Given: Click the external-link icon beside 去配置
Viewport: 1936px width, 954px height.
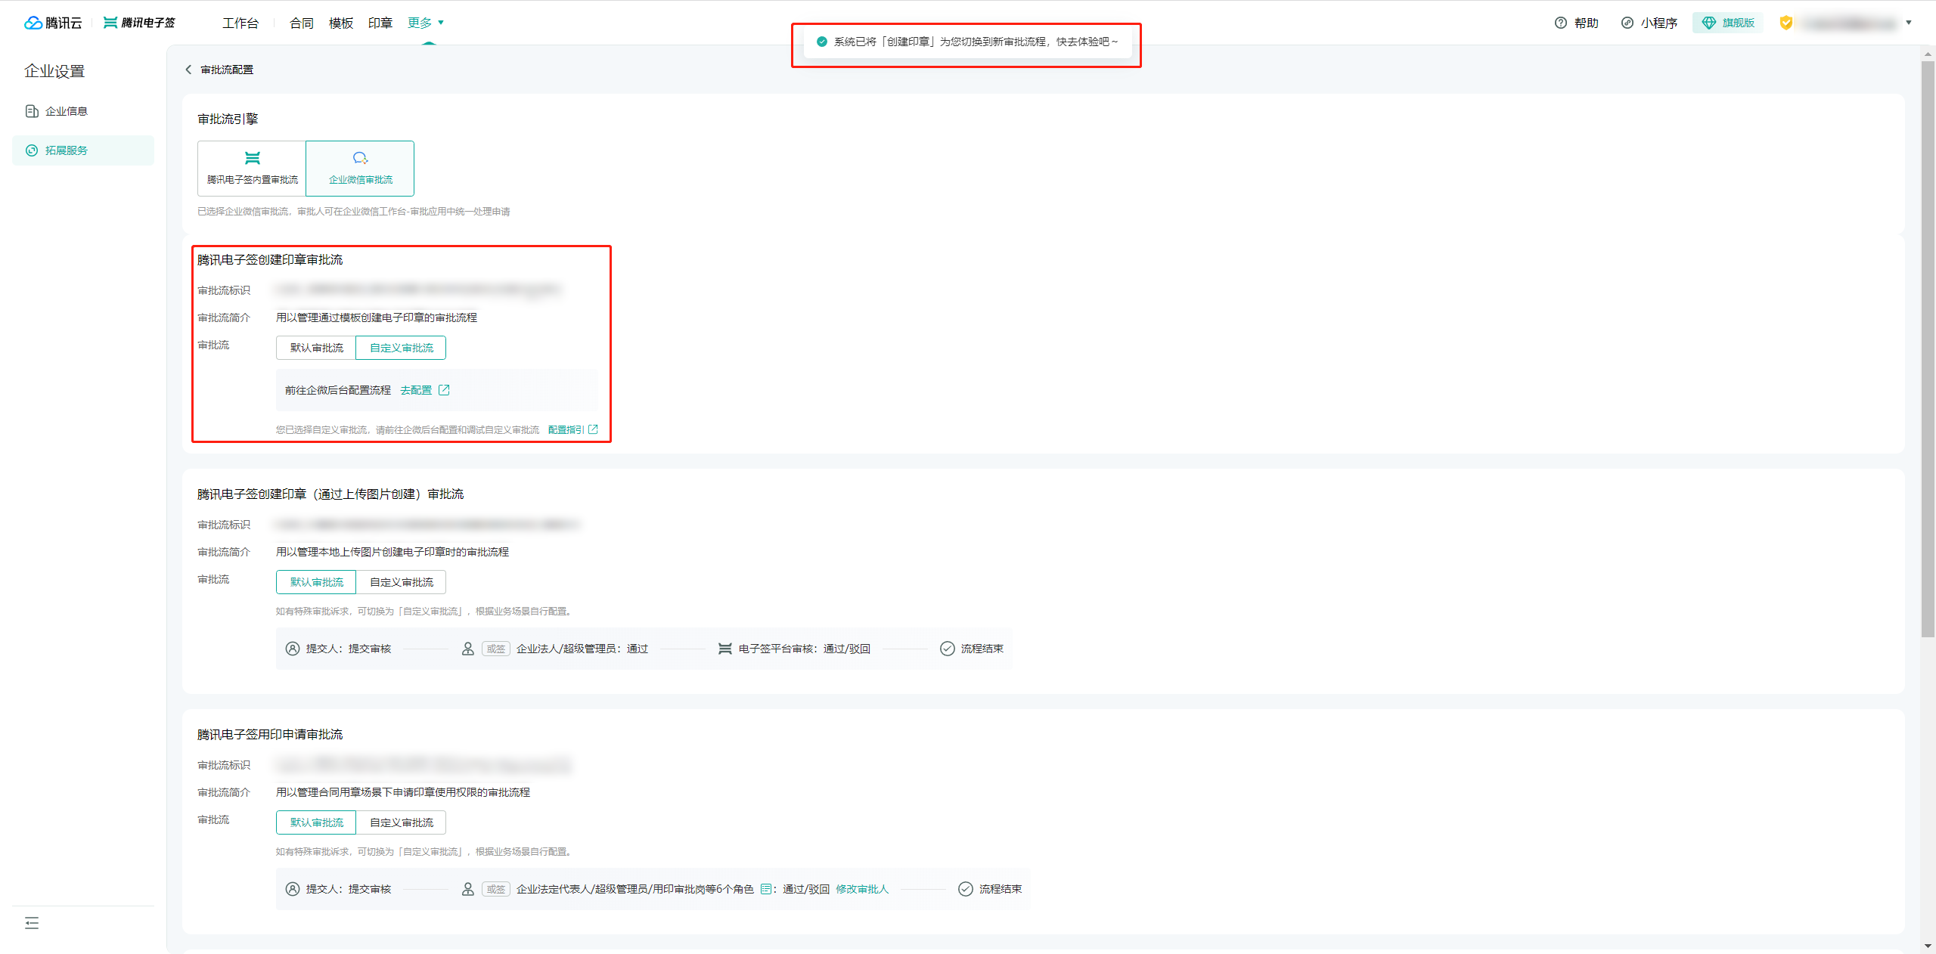Looking at the screenshot, I should (444, 390).
